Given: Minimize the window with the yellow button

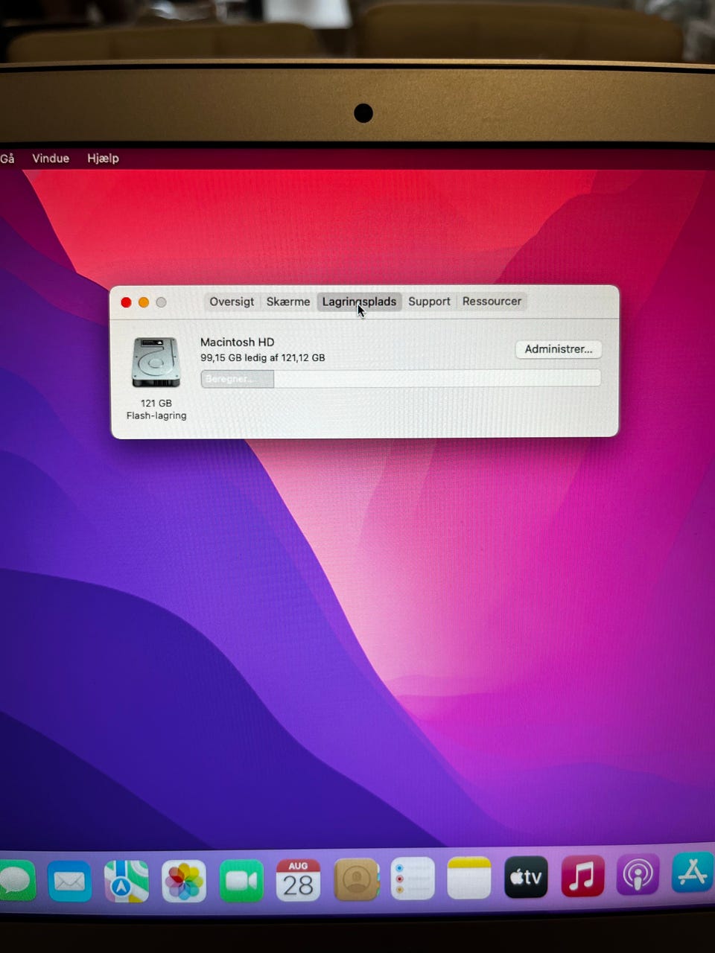Looking at the screenshot, I should point(144,302).
